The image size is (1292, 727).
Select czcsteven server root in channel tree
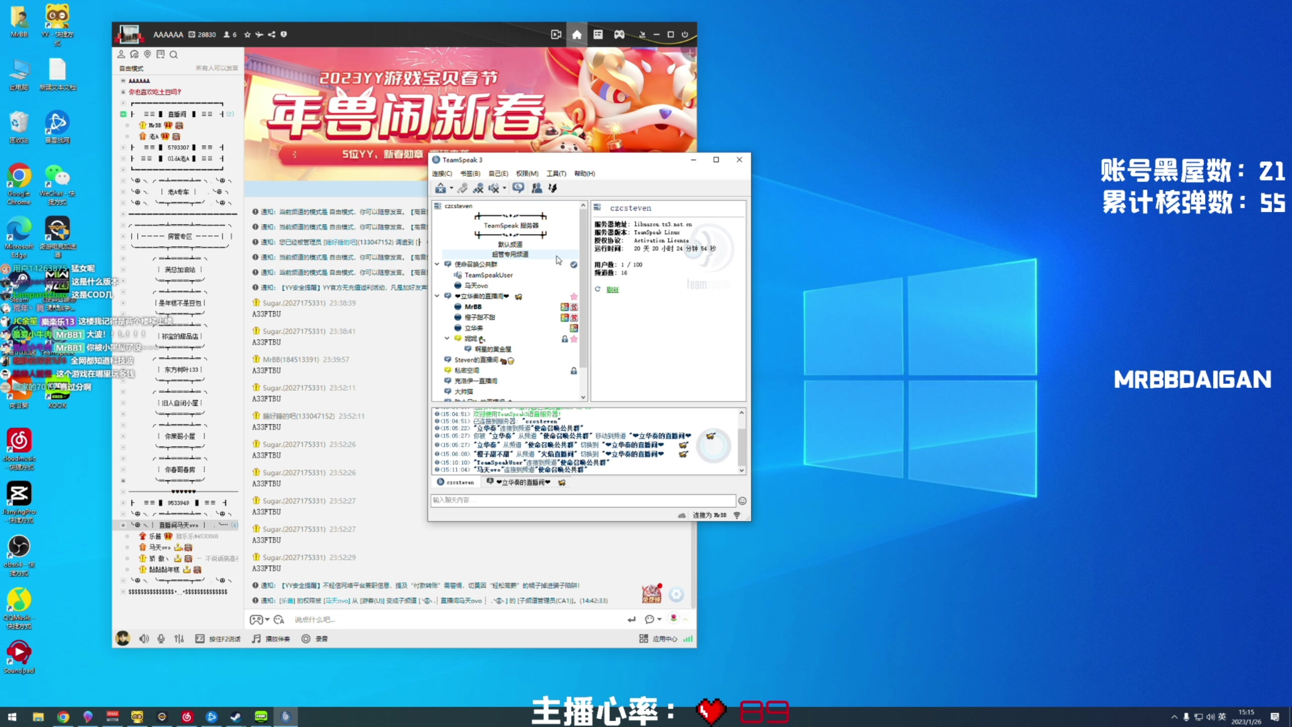tap(458, 206)
